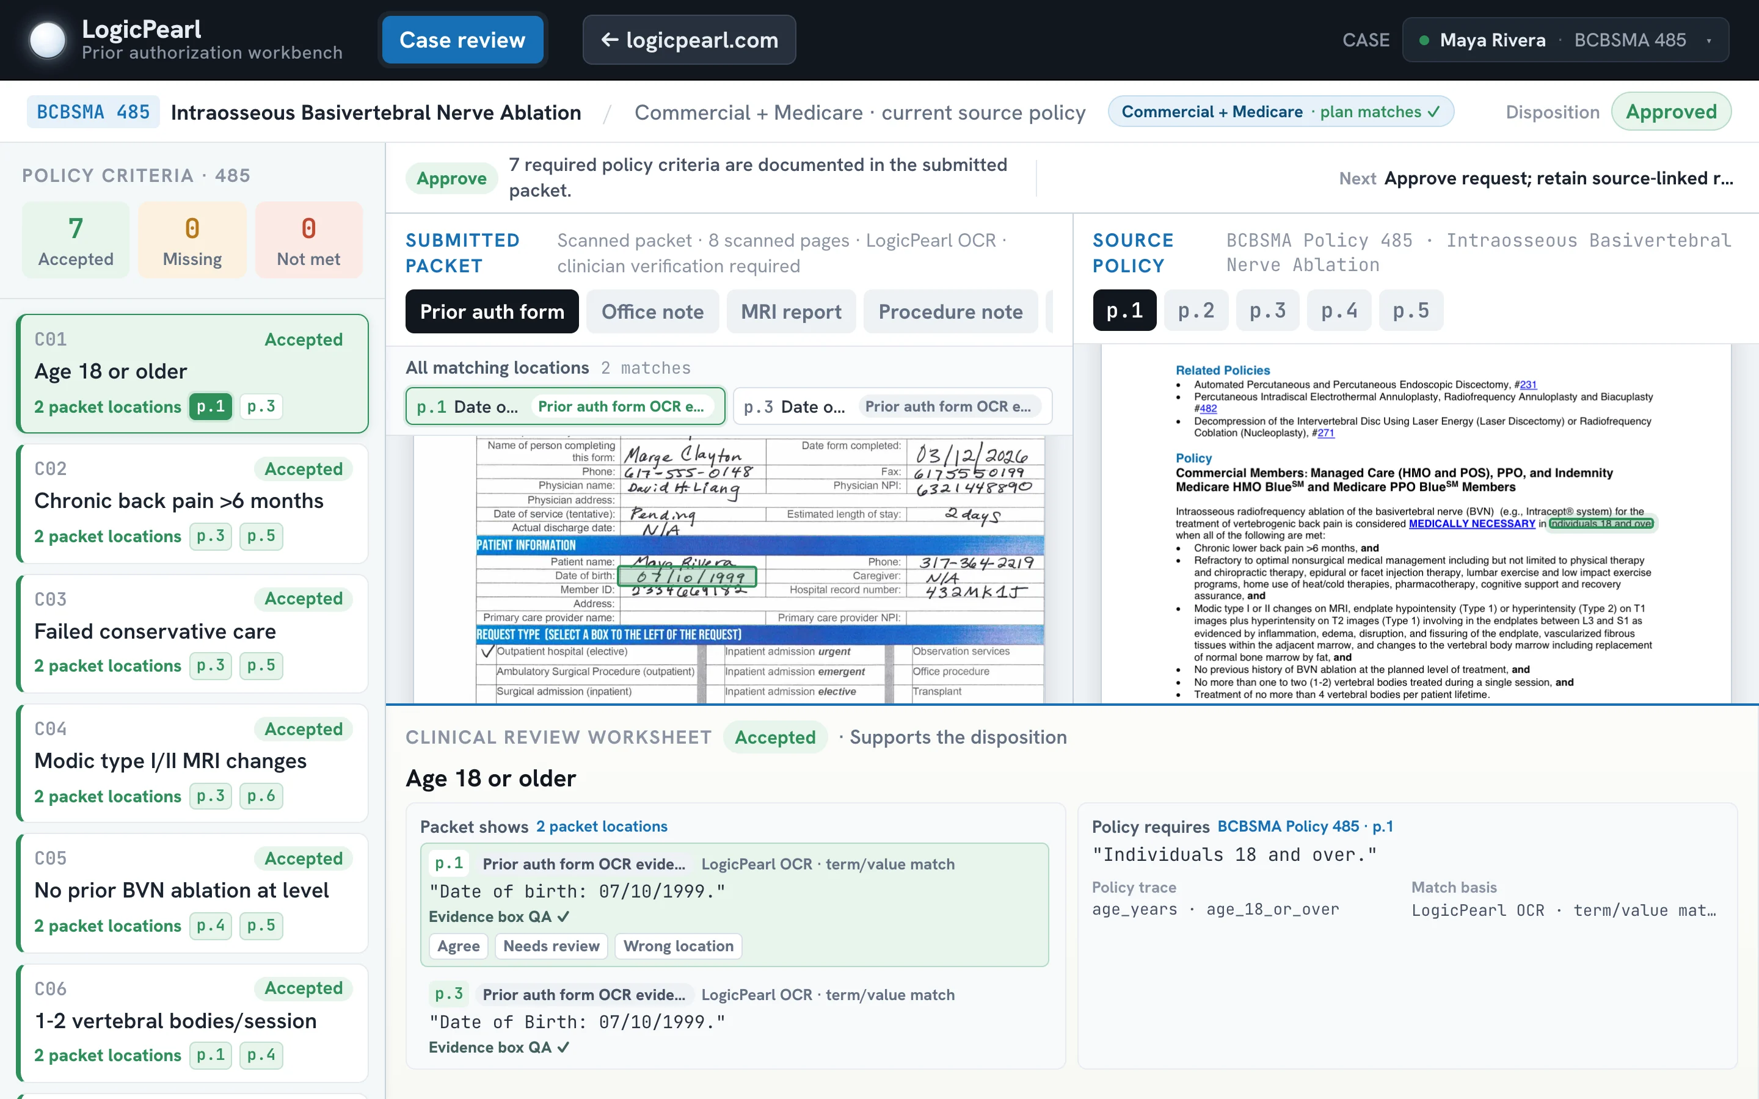Image resolution: width=1759 pixels, height=1099 pixels.
Task: Click the Approve recommendation badge
Action: coord(451,178)
